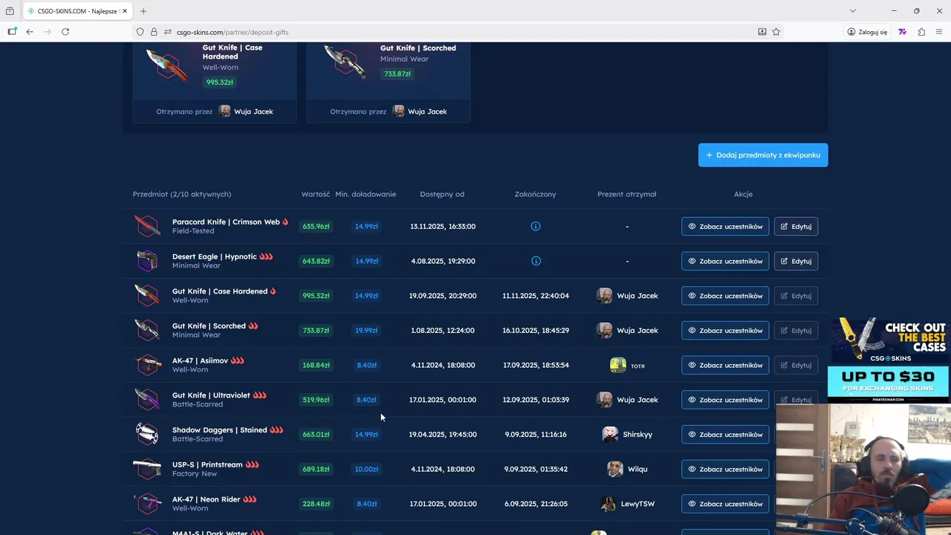View participants for AK-47 Neon Rider
Viewport: 951px width, 535px height.
pos(725,504)
